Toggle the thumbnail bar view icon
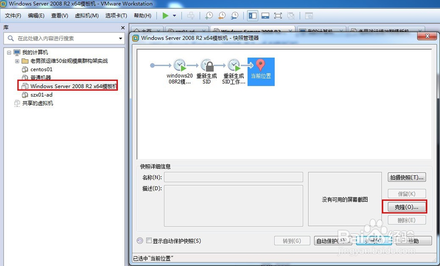 [265, 16]
